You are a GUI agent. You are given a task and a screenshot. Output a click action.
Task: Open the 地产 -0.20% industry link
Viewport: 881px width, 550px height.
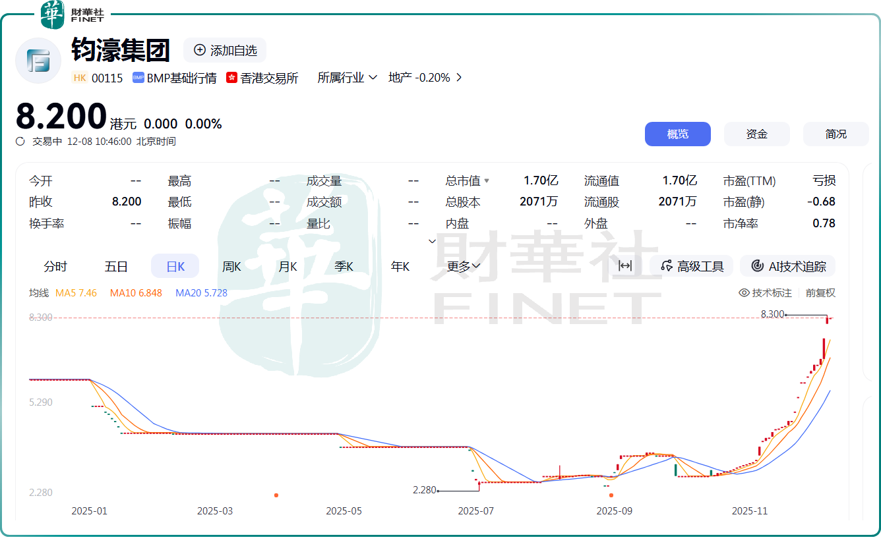[x=421, y=77]
